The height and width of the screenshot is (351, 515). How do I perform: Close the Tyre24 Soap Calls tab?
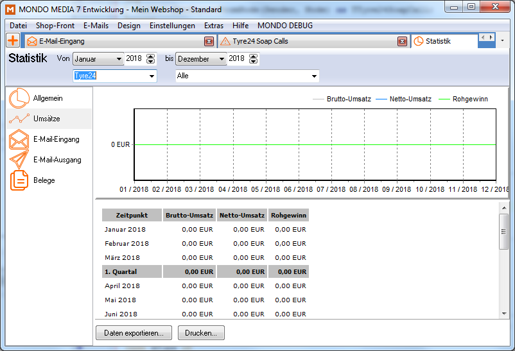[x=402, y=41]
